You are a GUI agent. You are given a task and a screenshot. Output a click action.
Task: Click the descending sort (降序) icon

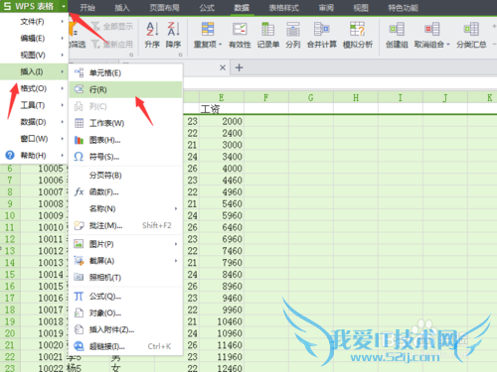(173, 29)
